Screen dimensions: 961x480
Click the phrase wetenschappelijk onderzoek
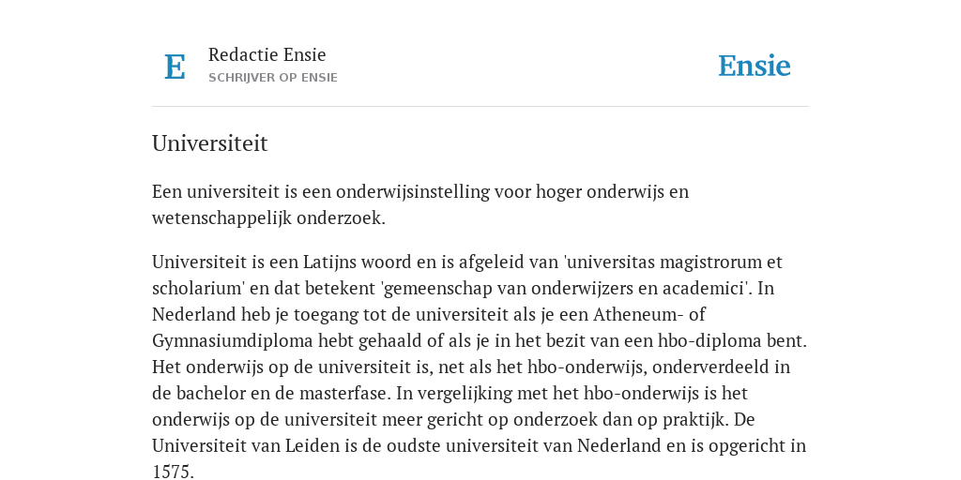[268, 217]
